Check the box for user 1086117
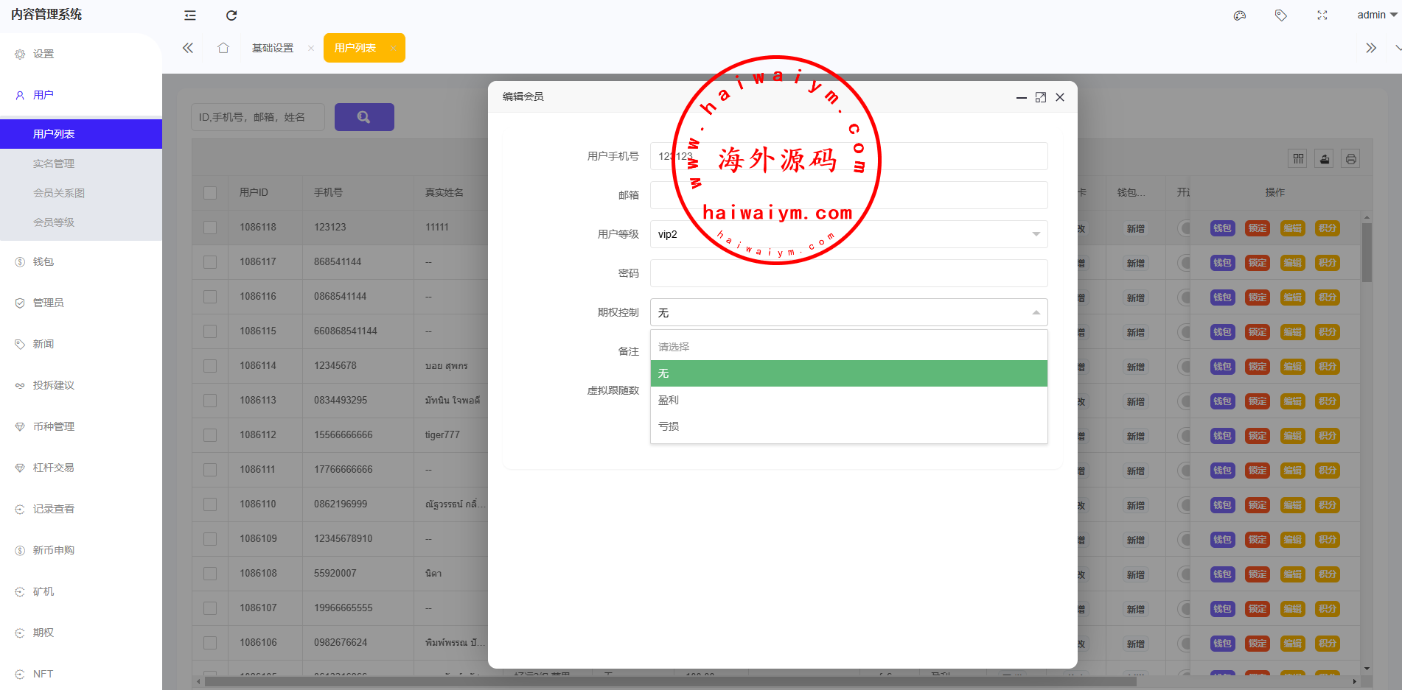The width and height of the screenshot is (1402, 690). [x=210, y=262]
